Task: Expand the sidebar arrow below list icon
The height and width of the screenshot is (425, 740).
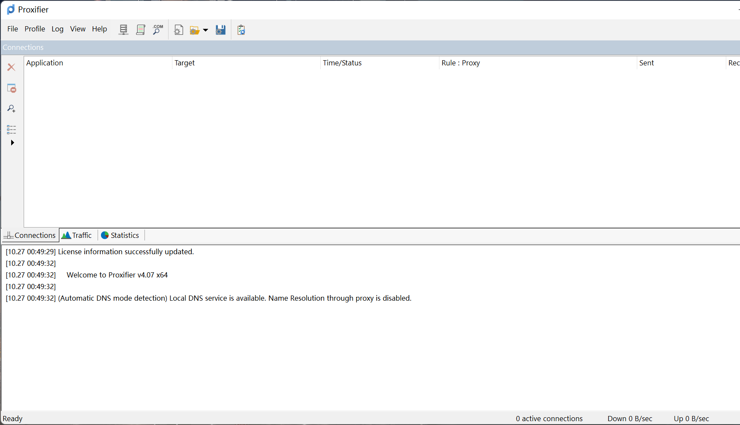Action: pos(12,142)
